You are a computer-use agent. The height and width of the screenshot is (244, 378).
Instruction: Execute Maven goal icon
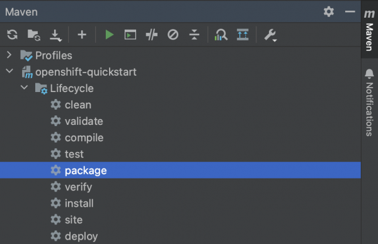[x=130, y=35]
